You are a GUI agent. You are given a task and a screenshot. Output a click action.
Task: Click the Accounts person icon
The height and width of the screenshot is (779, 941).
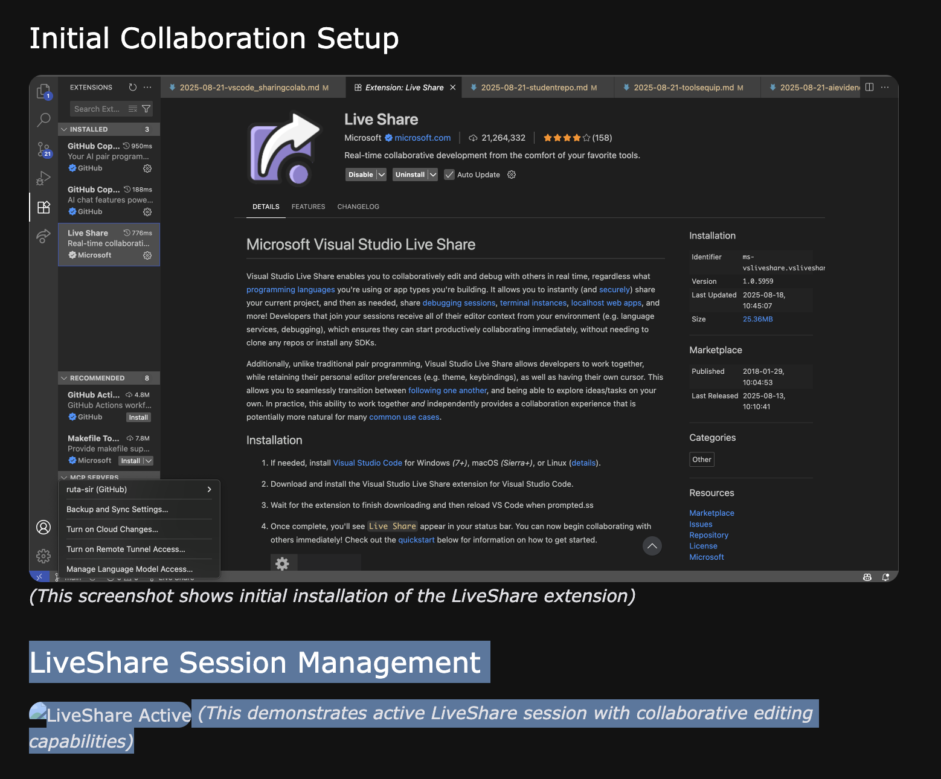point(43,527)
